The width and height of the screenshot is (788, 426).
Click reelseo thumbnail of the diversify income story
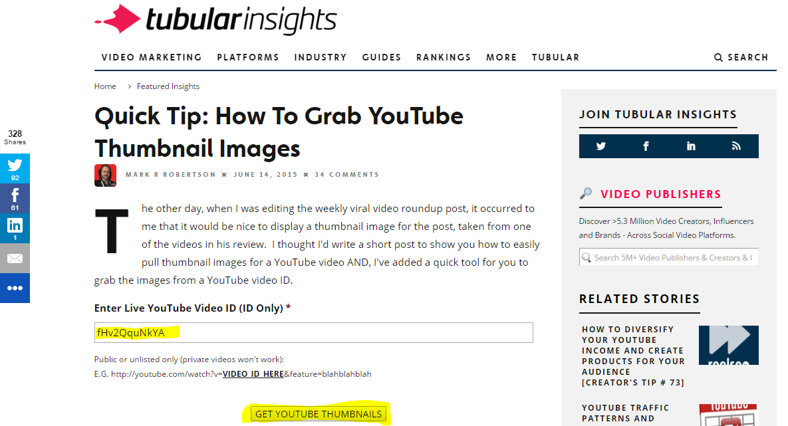pos(728,345)
